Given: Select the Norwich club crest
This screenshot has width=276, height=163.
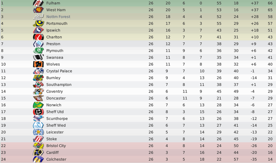Looking at the screenshot, I should pyautogui.click(x=38, y=105).
